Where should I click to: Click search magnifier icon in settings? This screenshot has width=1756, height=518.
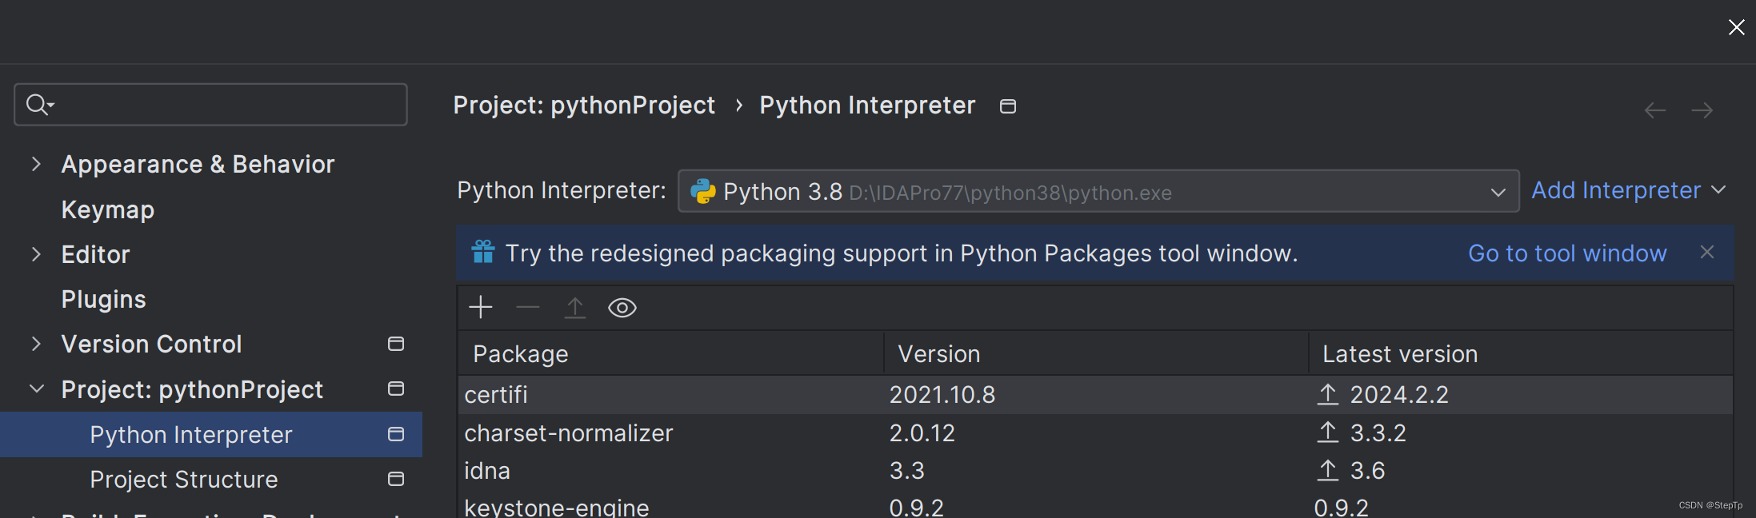point(38,104)
